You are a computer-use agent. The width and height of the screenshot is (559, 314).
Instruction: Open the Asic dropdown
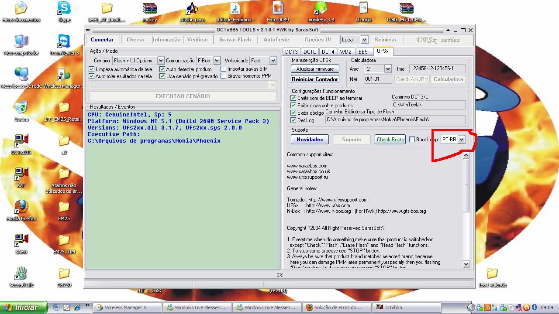click(x=388, y=69)
